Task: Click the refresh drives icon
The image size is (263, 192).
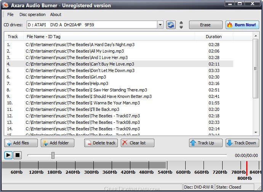Action: pos(171,25)
